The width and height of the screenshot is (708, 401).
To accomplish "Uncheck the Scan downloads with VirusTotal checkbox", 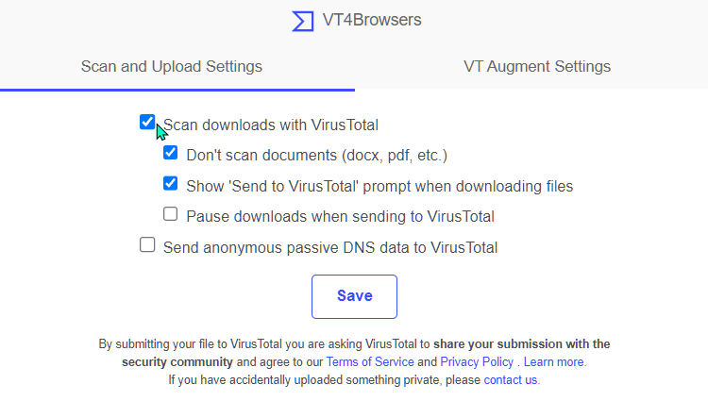I will click(x=147, y=122).
